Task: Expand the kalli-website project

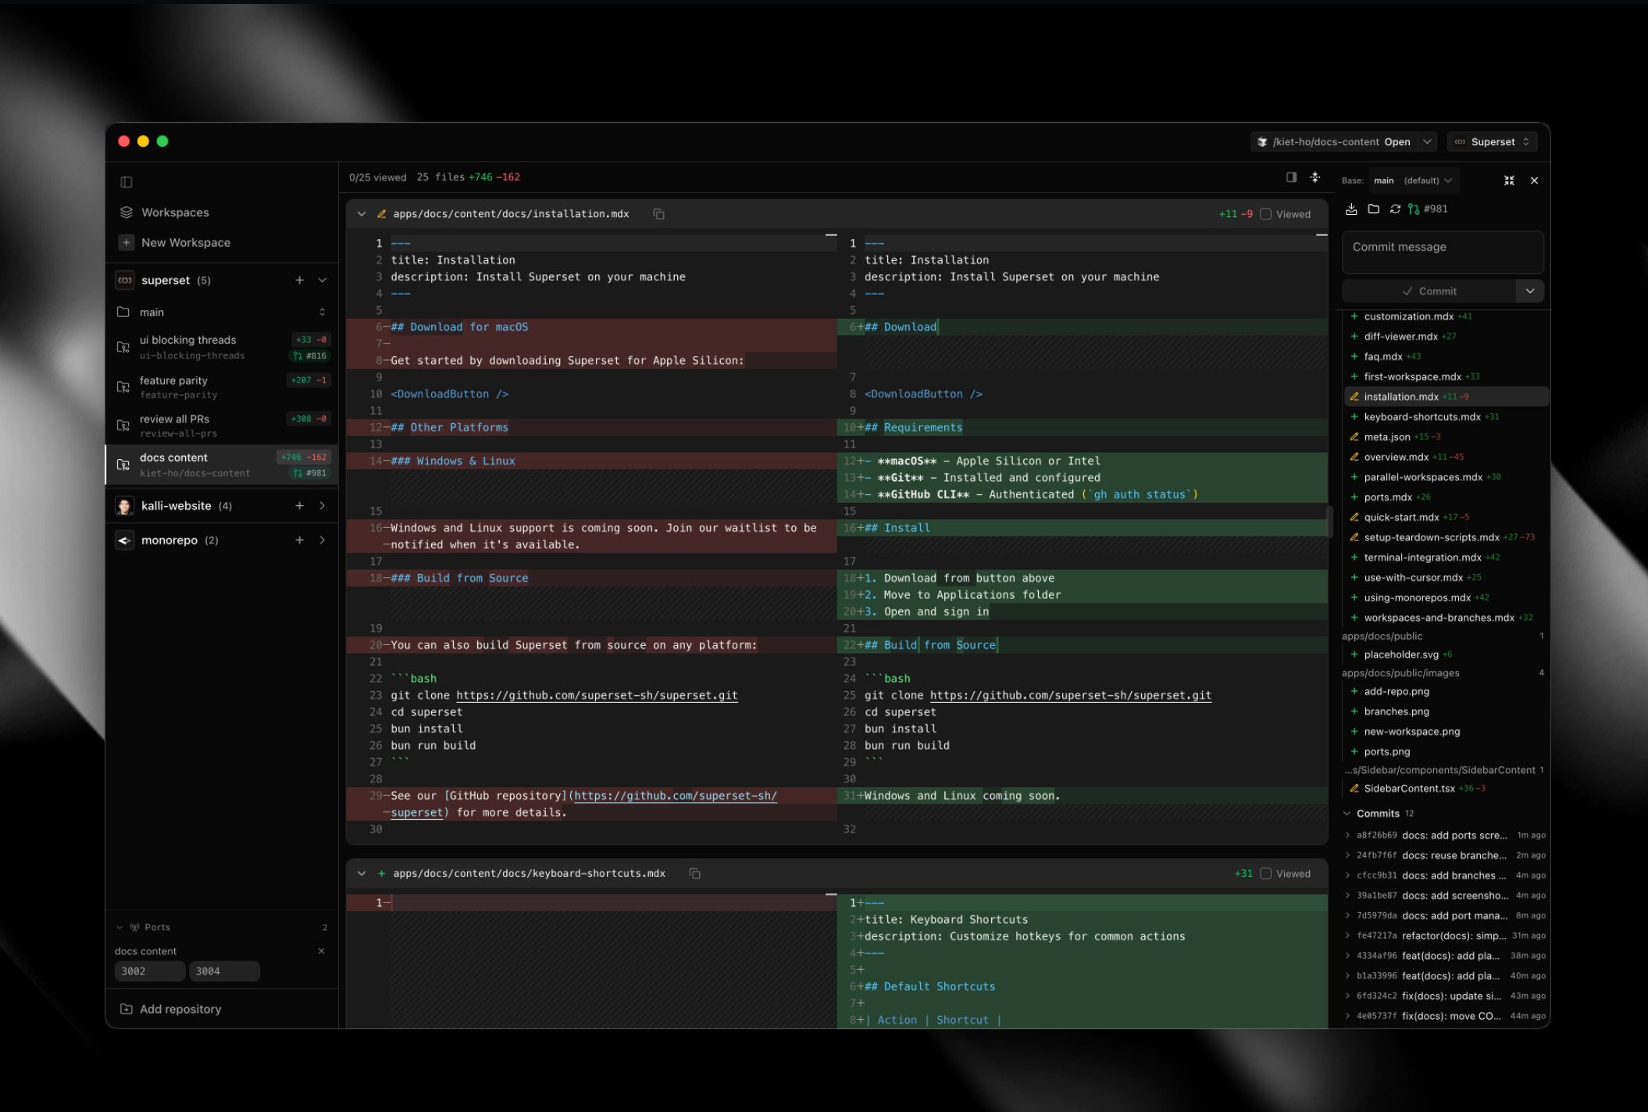Action: pyautogui.click(x=322, y=506)
